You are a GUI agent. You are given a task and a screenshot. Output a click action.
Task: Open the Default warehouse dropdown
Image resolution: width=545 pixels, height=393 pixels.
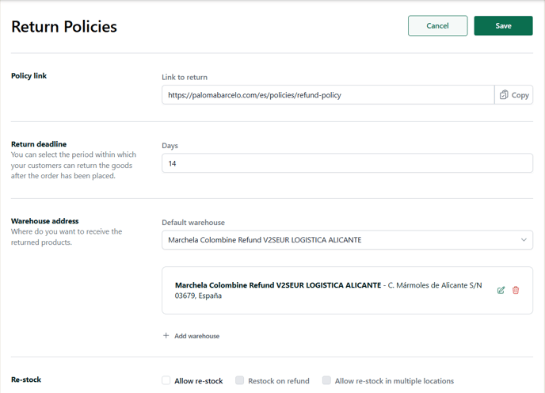(x=347, y=239)
